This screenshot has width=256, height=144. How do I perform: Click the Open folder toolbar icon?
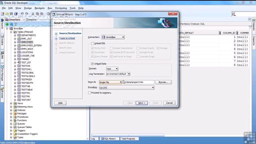point(7,14)
